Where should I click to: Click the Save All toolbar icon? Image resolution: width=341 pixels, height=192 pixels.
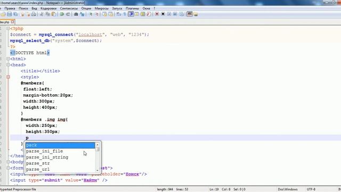coord(15,14)
